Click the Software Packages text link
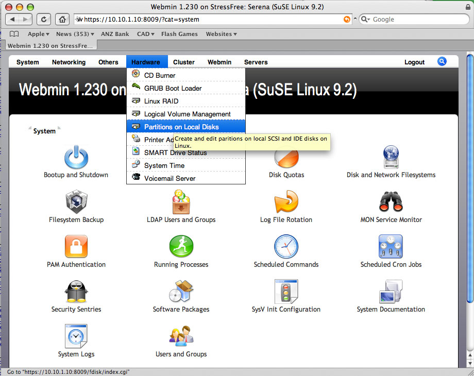The width and height of the screenshot is (474, 376). point(181,309)
